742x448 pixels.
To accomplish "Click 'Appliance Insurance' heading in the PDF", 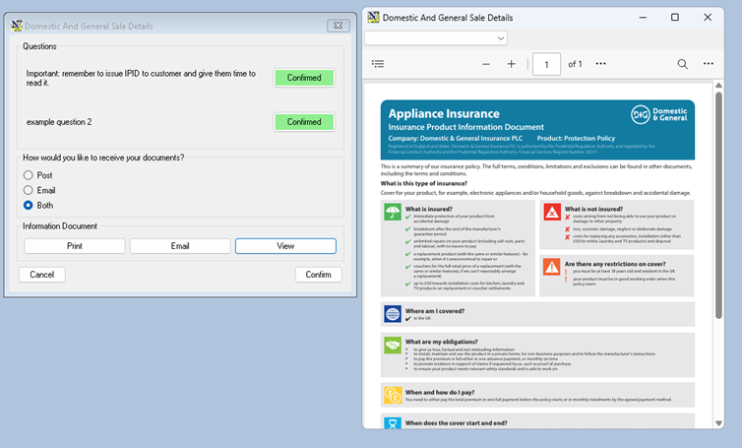I will click(x=444, y=113).
